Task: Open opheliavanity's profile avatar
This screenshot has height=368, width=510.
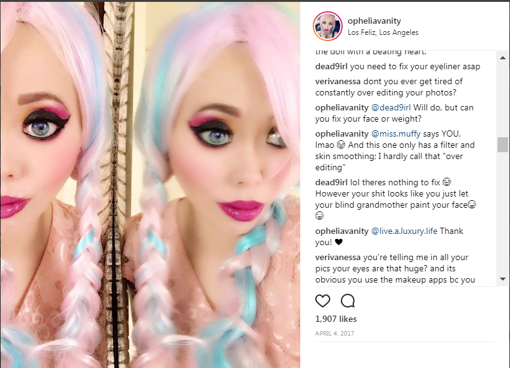Action: click(x=328, y=26)
